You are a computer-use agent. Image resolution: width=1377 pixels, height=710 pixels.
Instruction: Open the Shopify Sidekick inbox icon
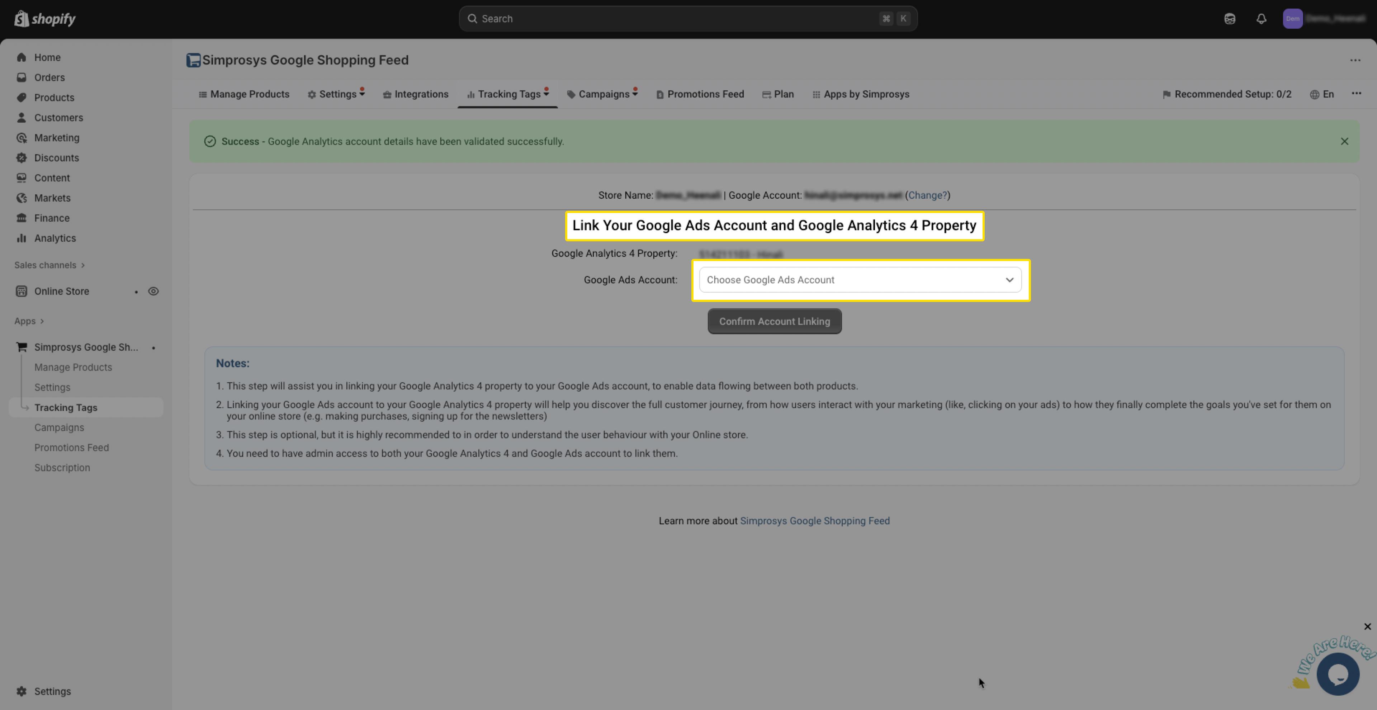[x=1230, y=19]
